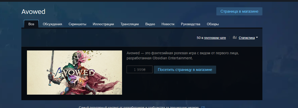Screen dimensions: 298x108
Task: Click the Avowed skeleton knight artwork
Action: pyautogui.click(x=74, y=72)
